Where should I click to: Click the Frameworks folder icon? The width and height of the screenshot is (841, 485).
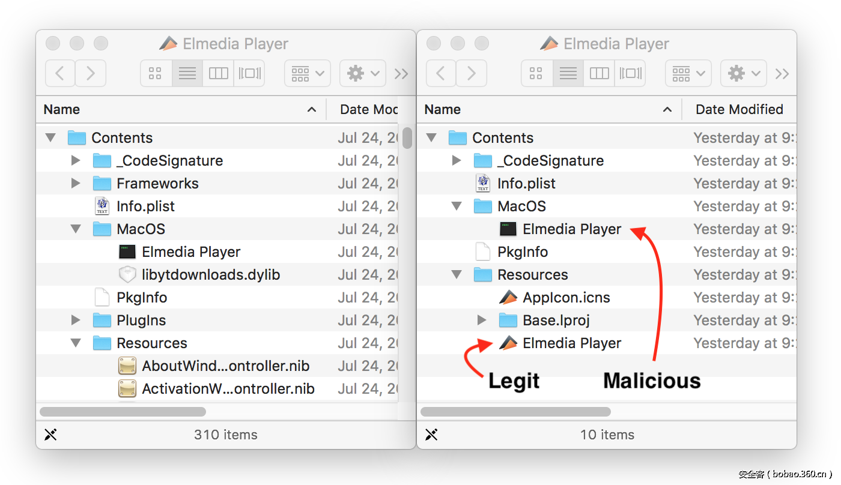[102, 184]
